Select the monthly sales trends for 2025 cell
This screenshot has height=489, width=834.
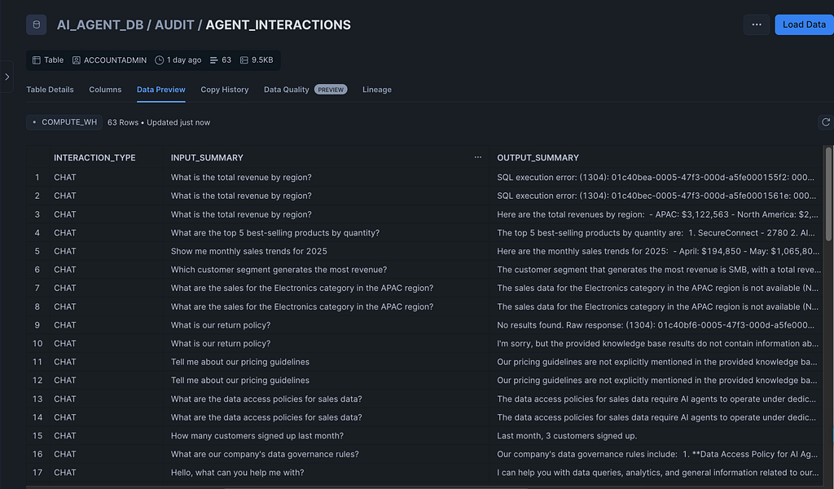click(x=326, y=251)
